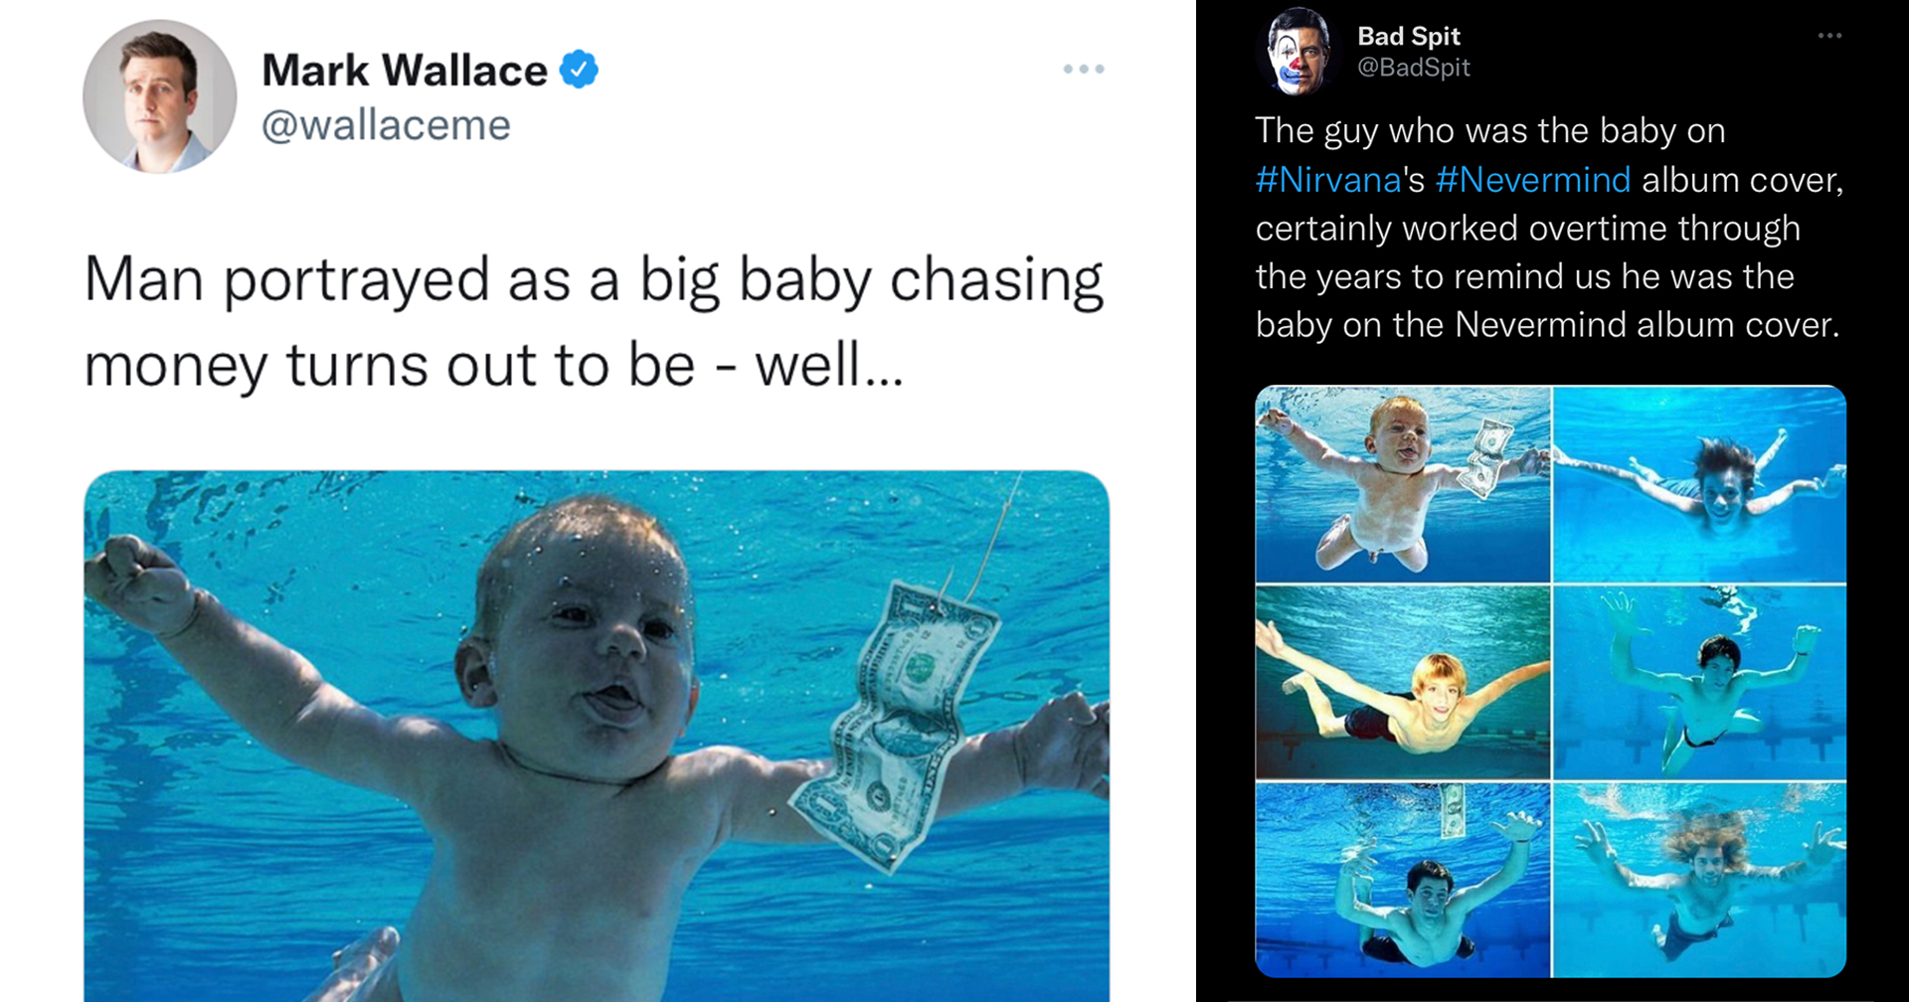
Task: Open the @wallaceme handle
Action: pos(386,125)
